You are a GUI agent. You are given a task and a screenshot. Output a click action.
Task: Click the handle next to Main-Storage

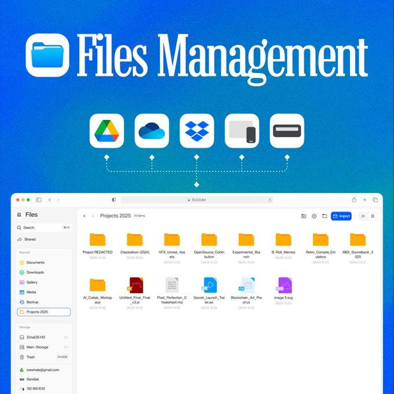(x=66, y=347)
